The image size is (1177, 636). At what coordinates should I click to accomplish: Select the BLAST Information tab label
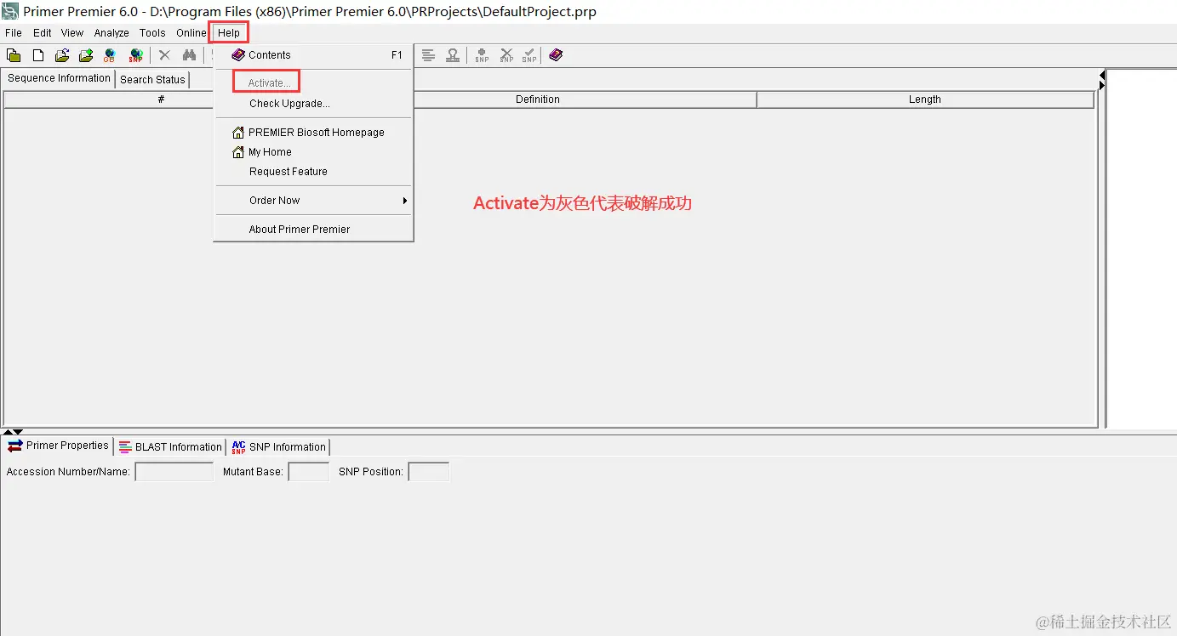(178, 447)
